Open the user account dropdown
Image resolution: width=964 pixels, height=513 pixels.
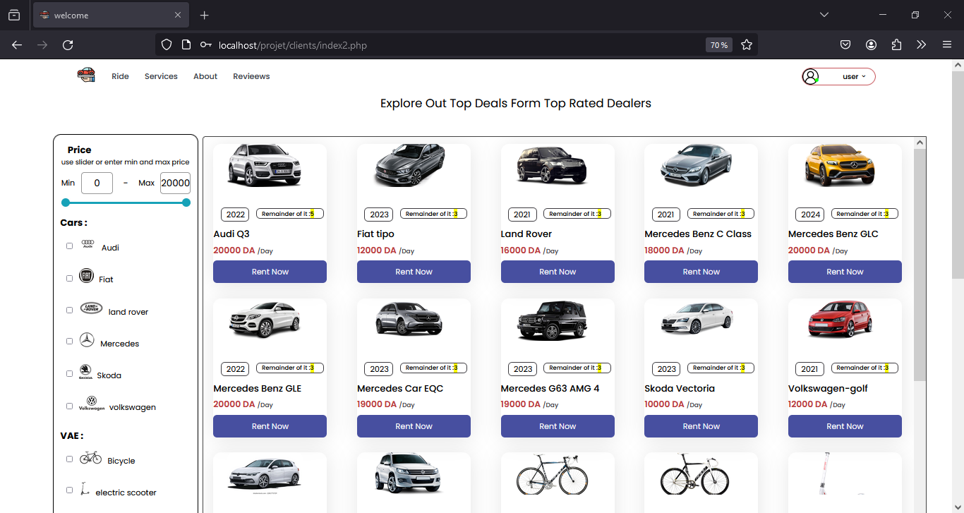[839, 76]
